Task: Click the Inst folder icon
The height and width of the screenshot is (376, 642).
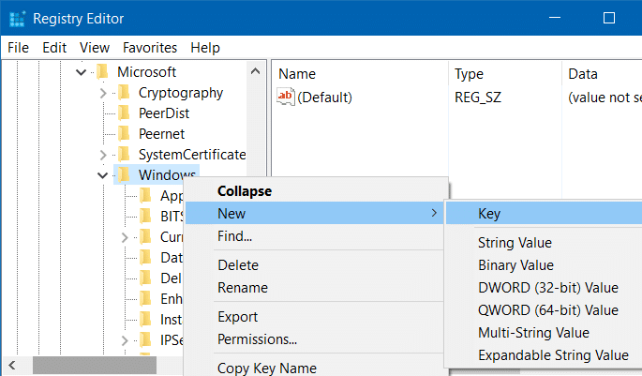Action: coord(146,319)
